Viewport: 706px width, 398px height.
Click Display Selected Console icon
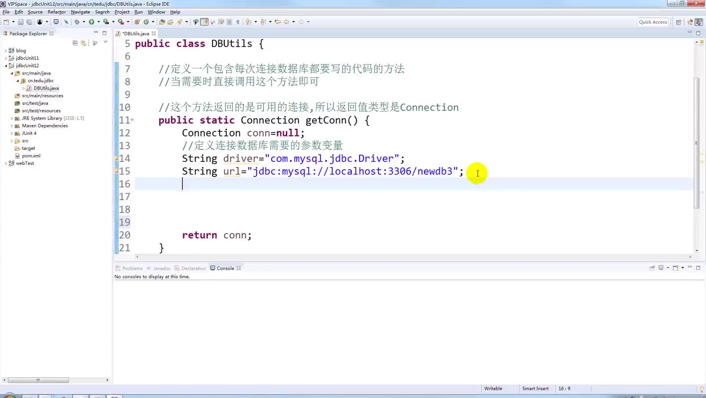pos(661,268)
